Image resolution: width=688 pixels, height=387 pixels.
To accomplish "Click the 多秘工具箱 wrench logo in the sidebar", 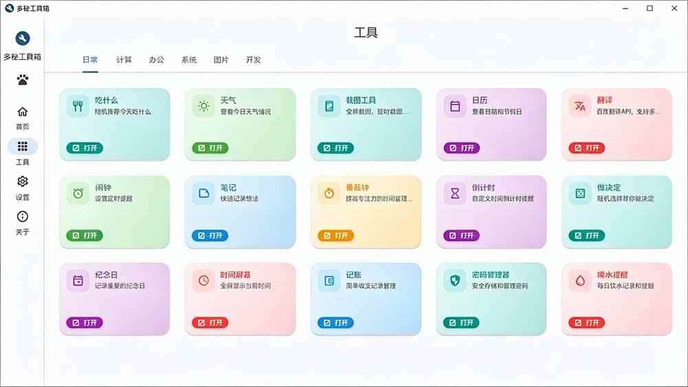I will pyautogui.click(x=23, y=39).
